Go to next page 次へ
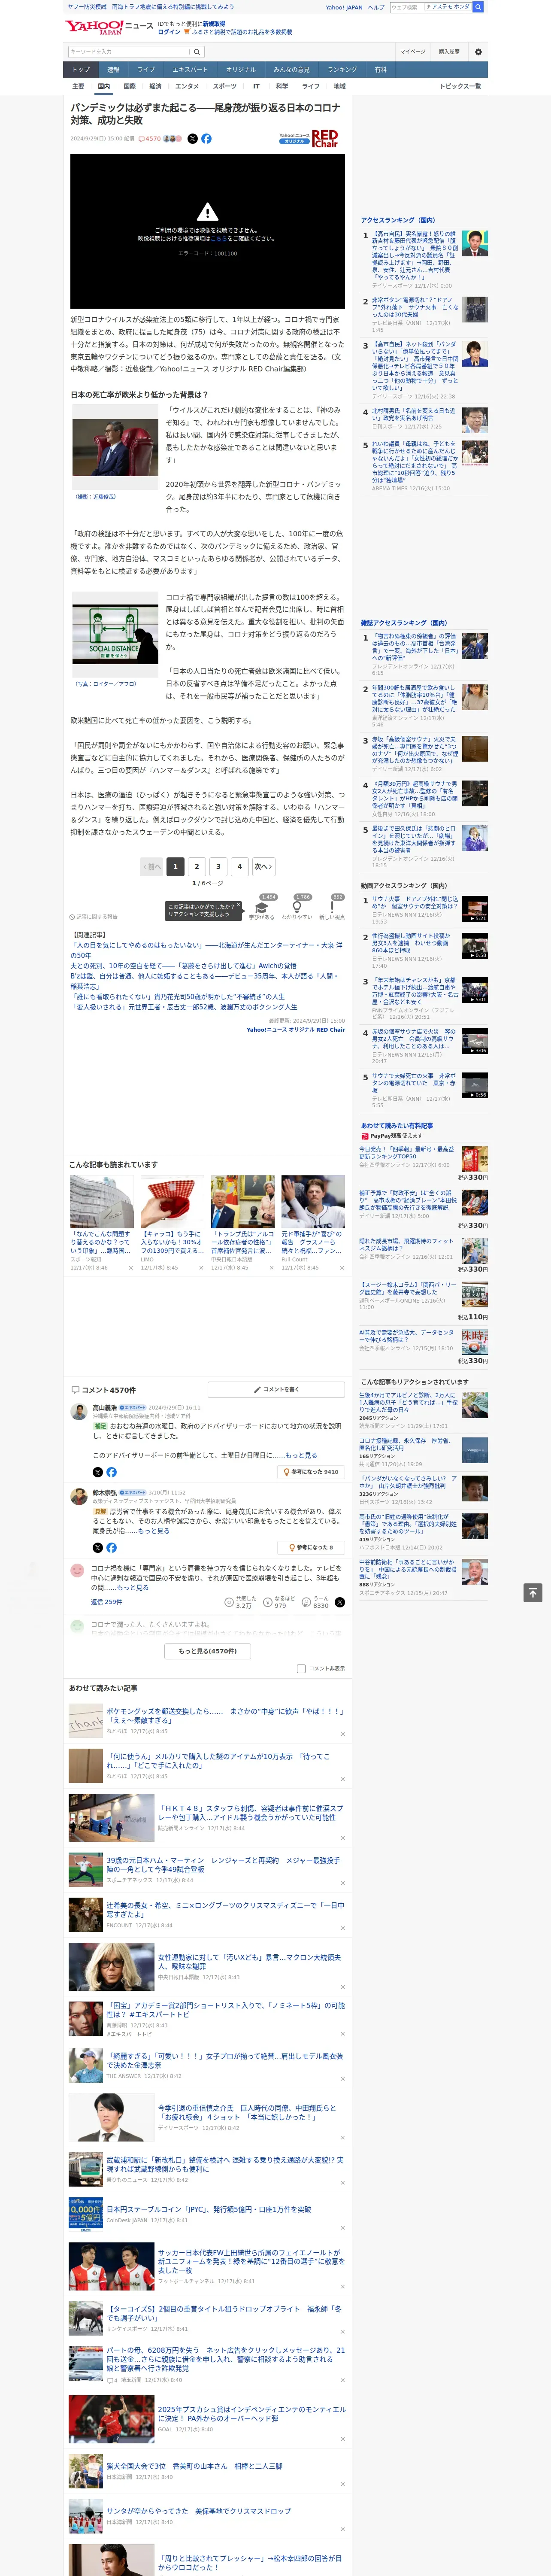Viewport: 551px width, 2576px height. (263, 866)
